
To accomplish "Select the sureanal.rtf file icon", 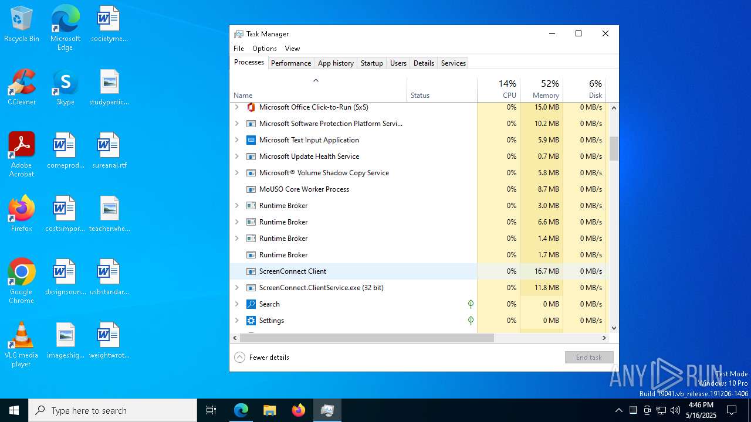I will click(x=109, y=151).
